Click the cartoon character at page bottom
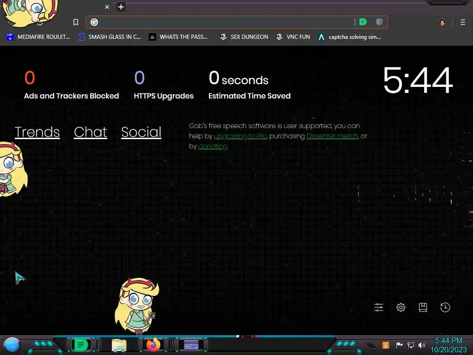Viewport: 473px width, 355px height. [x=137, y=306]
